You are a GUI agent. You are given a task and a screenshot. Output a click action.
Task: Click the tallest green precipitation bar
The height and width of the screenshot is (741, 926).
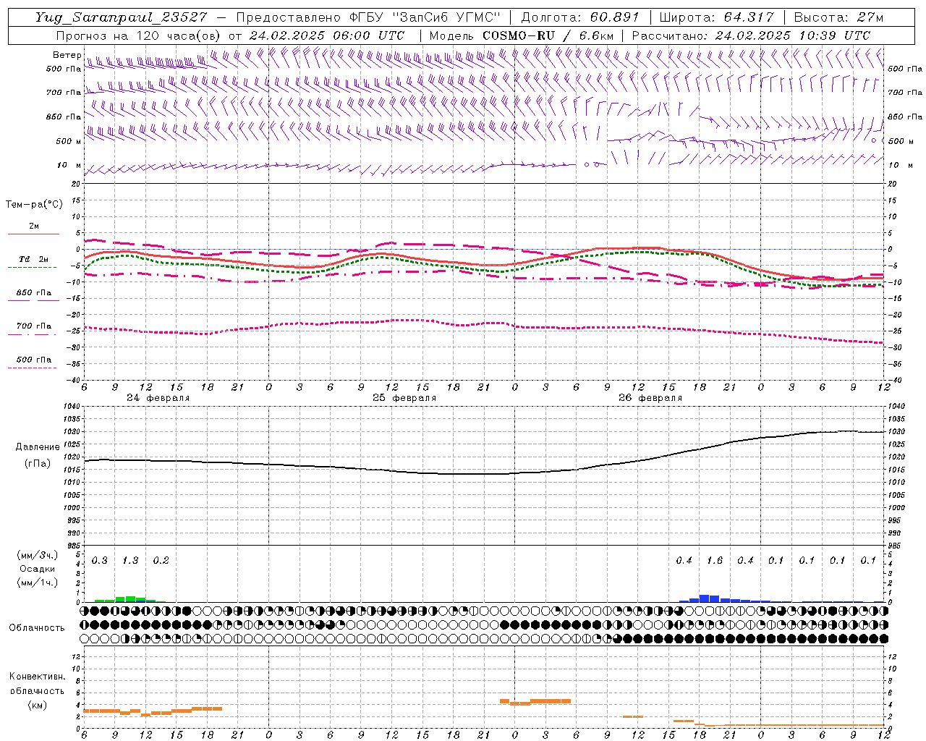pos(130,599)
